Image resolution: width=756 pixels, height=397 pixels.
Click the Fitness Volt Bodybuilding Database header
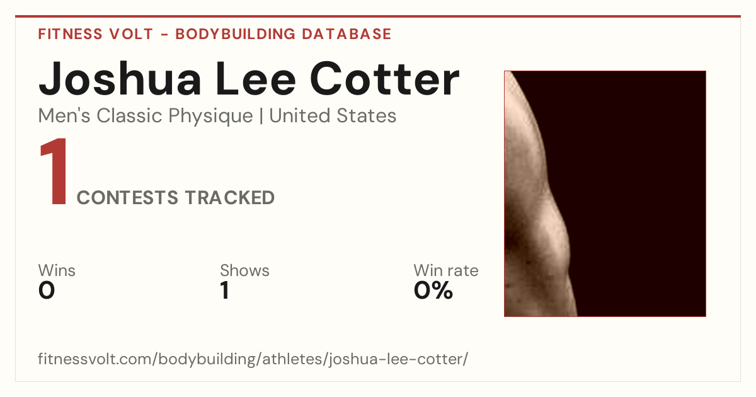tap(215, 34)
